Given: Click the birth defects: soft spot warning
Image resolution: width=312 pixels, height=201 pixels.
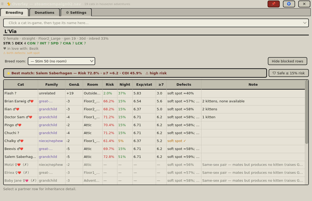Looking at the screenshot, I should pyautogui.click(x=21, y=53).
